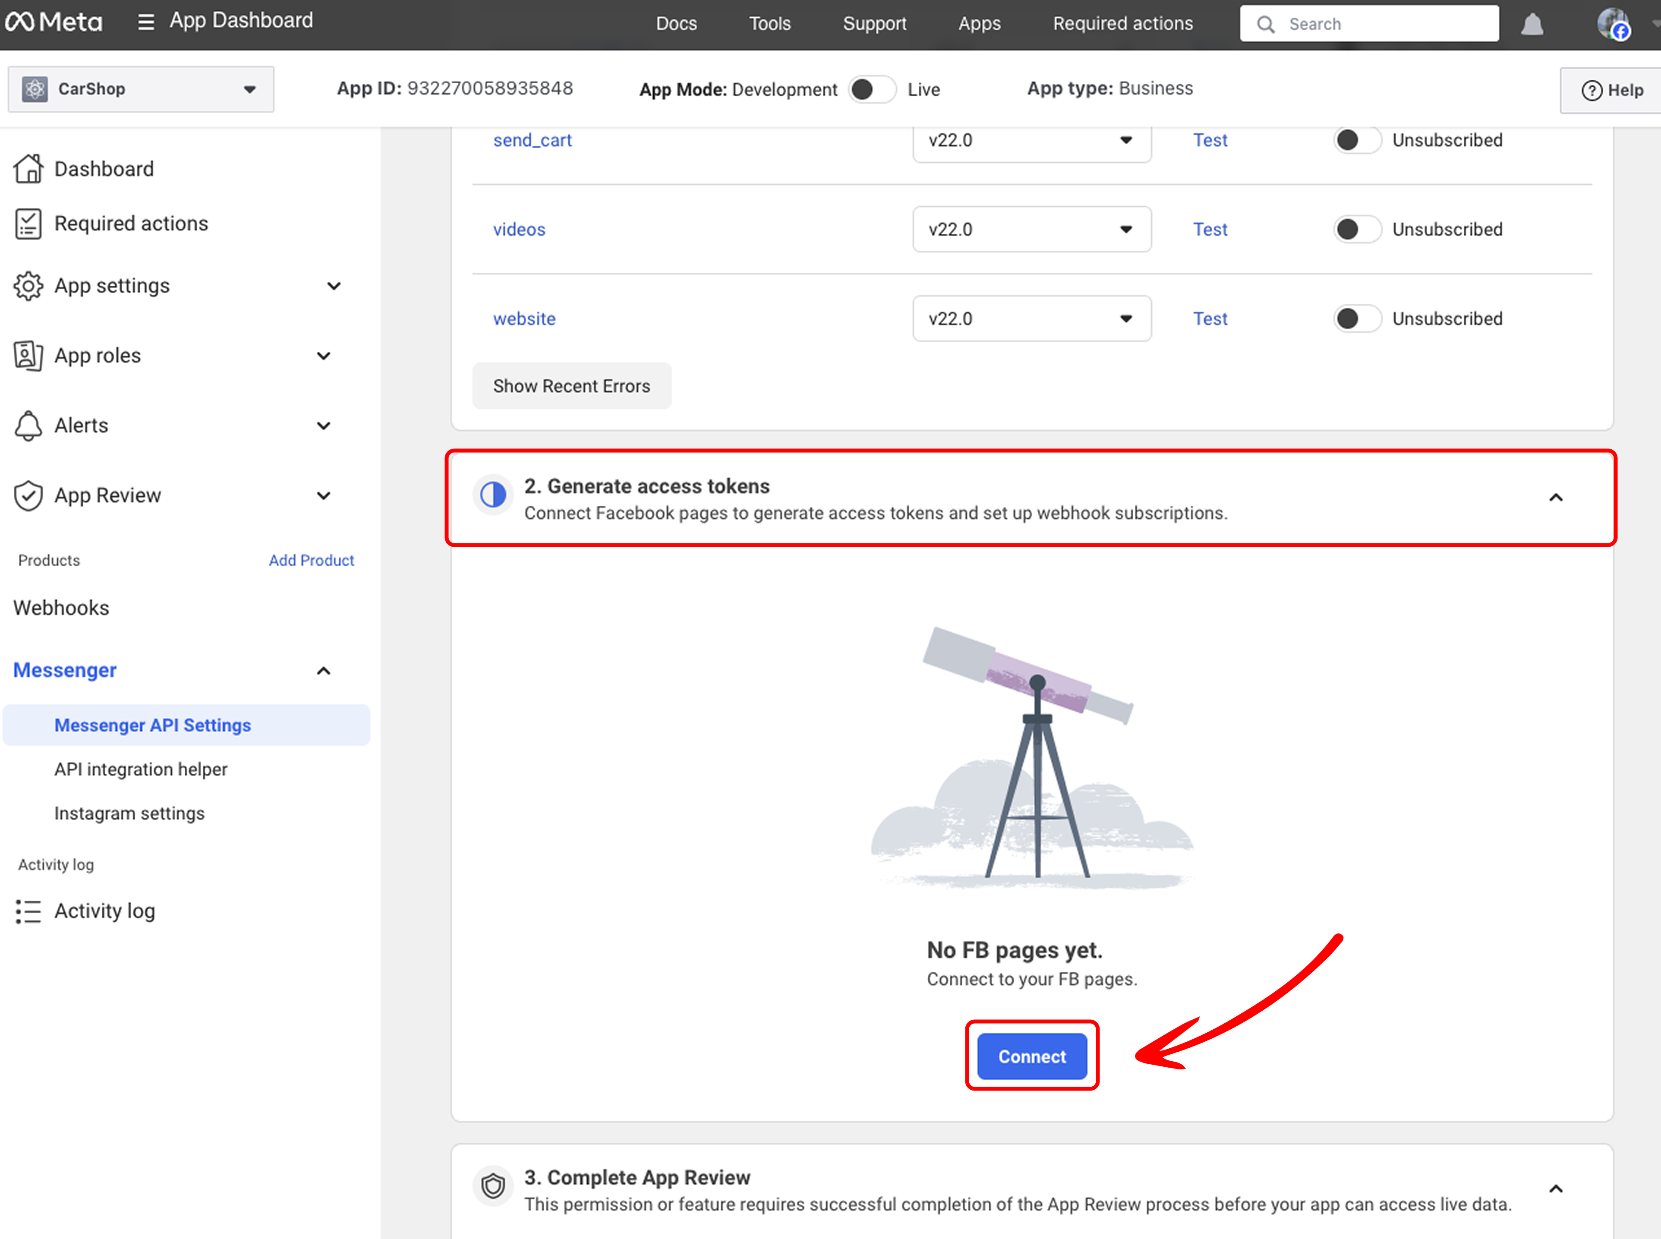Click the Required actions checklist icon
This screenshot has height=1239, width=1661.
click(x=28, y=224)
